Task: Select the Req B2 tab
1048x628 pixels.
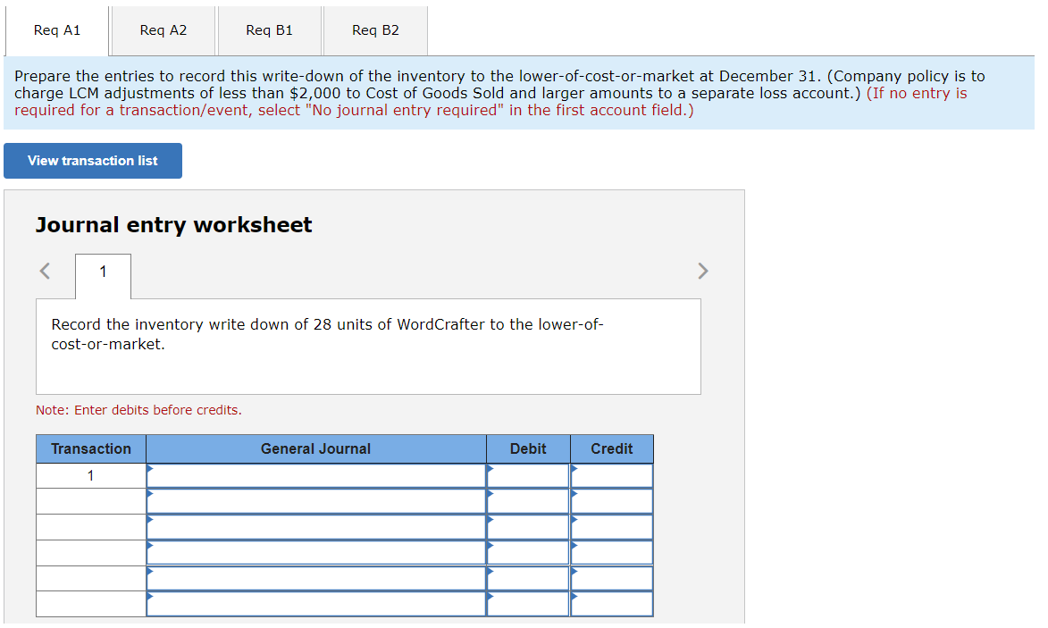Action: (374, 30)
